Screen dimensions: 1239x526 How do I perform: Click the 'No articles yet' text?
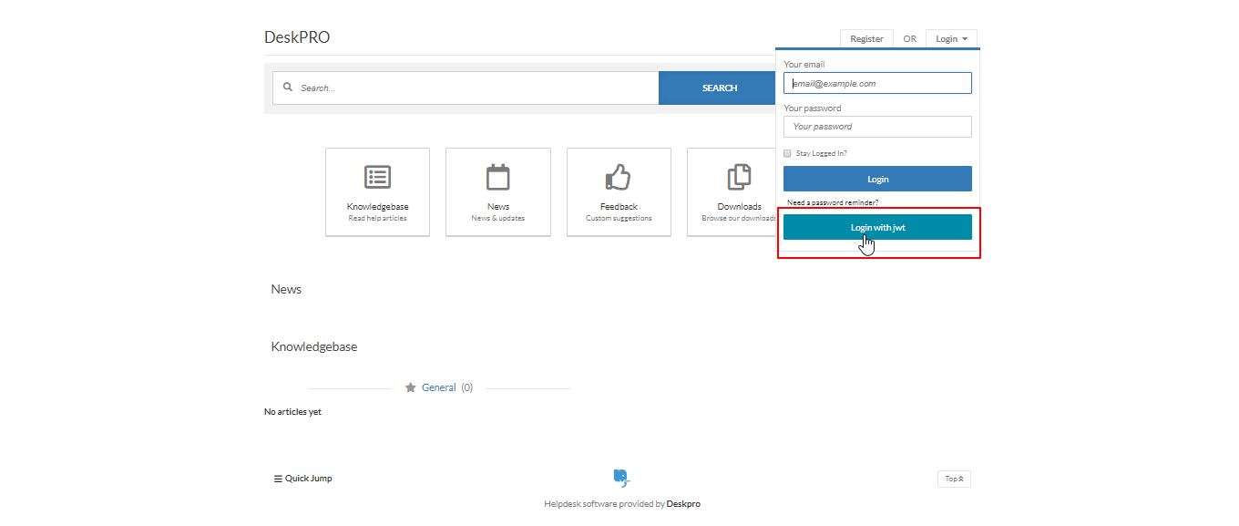point(292,412)
